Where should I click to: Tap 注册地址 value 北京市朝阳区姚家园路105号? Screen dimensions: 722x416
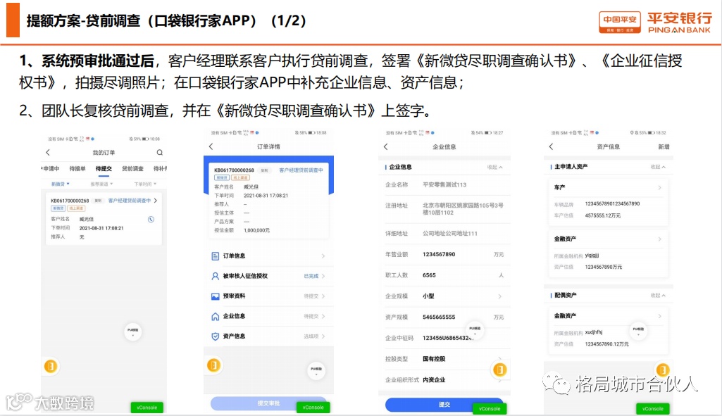[463, 209]
